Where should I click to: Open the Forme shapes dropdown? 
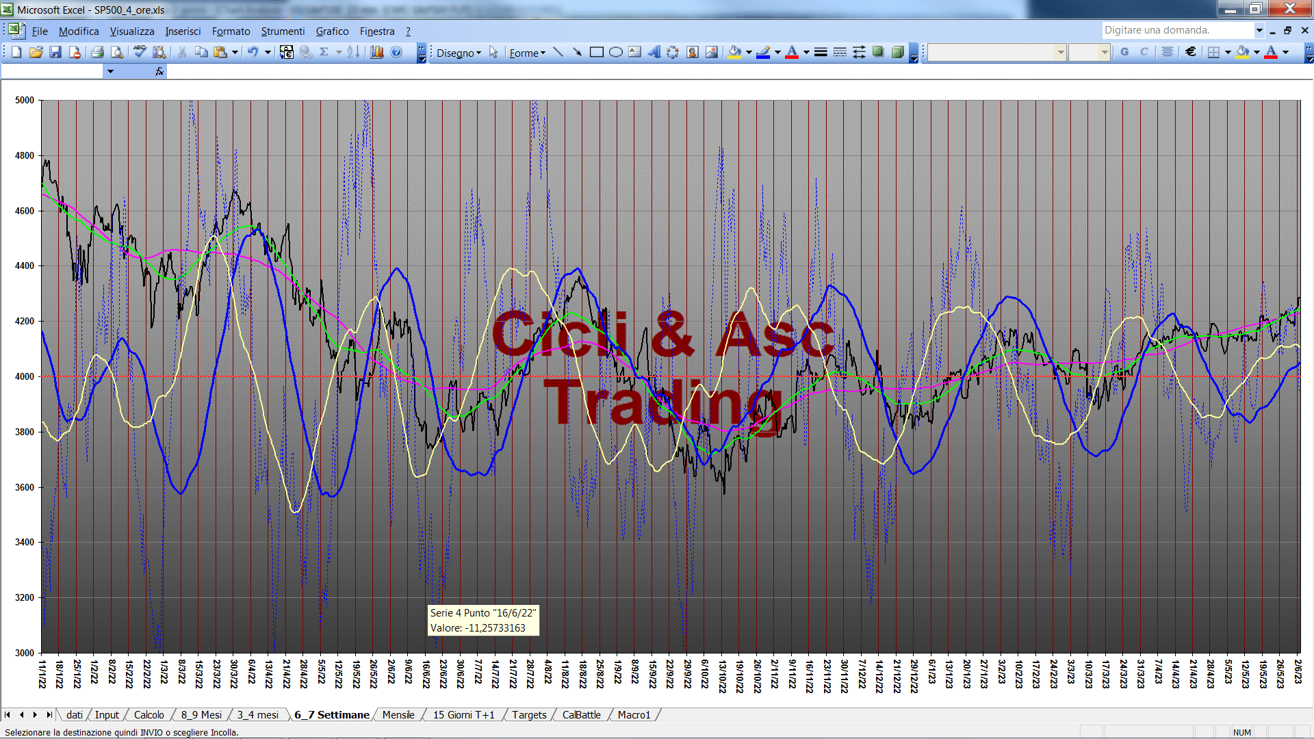click(x=527, y=53)
